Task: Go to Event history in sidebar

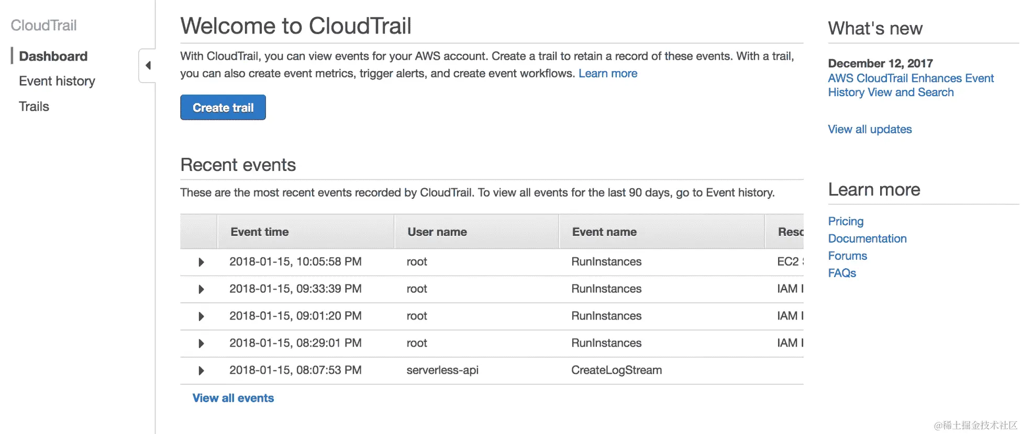Action: pyautogui.click(x=57, y=81)
